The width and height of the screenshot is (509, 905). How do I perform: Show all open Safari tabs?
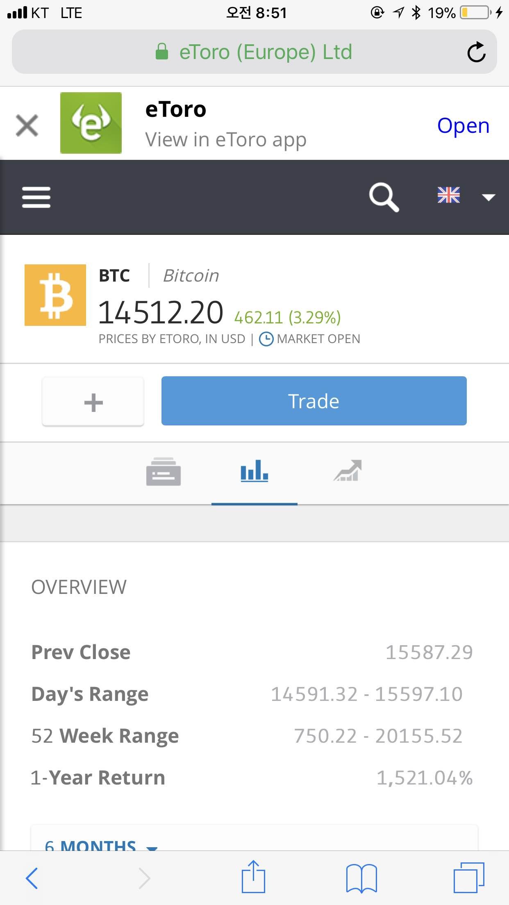(468, 878)
